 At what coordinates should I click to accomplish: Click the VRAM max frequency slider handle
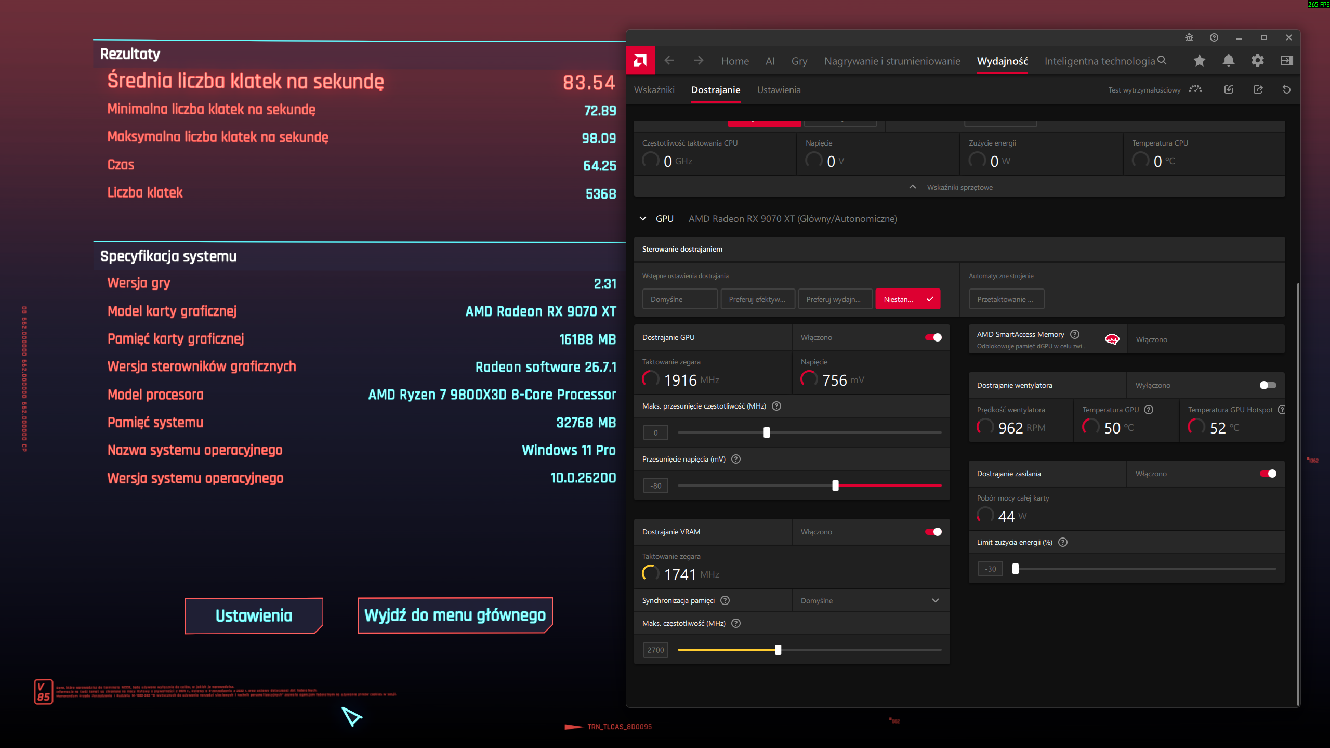pos(778,650)
